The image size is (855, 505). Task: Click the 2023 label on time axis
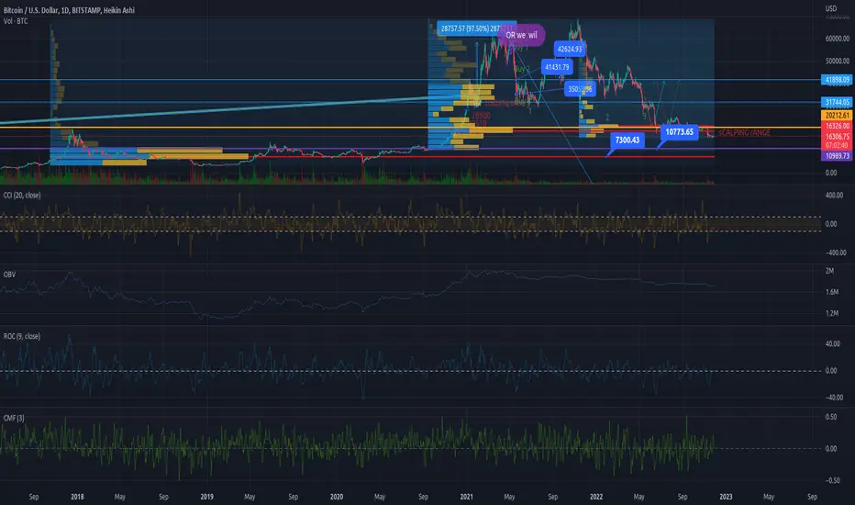coord(726,497)
